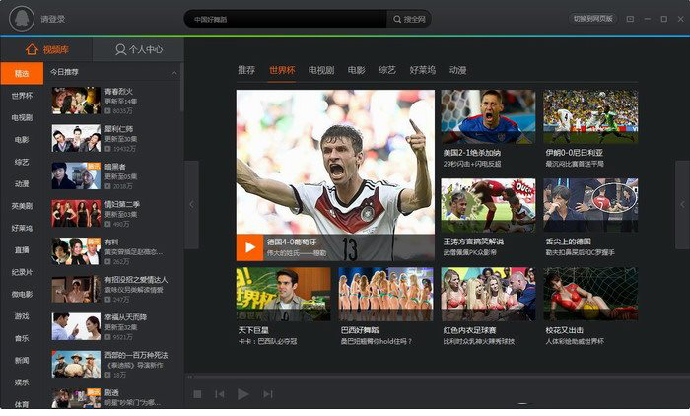Select 音乐 in the left sidebar

point(22,338)
